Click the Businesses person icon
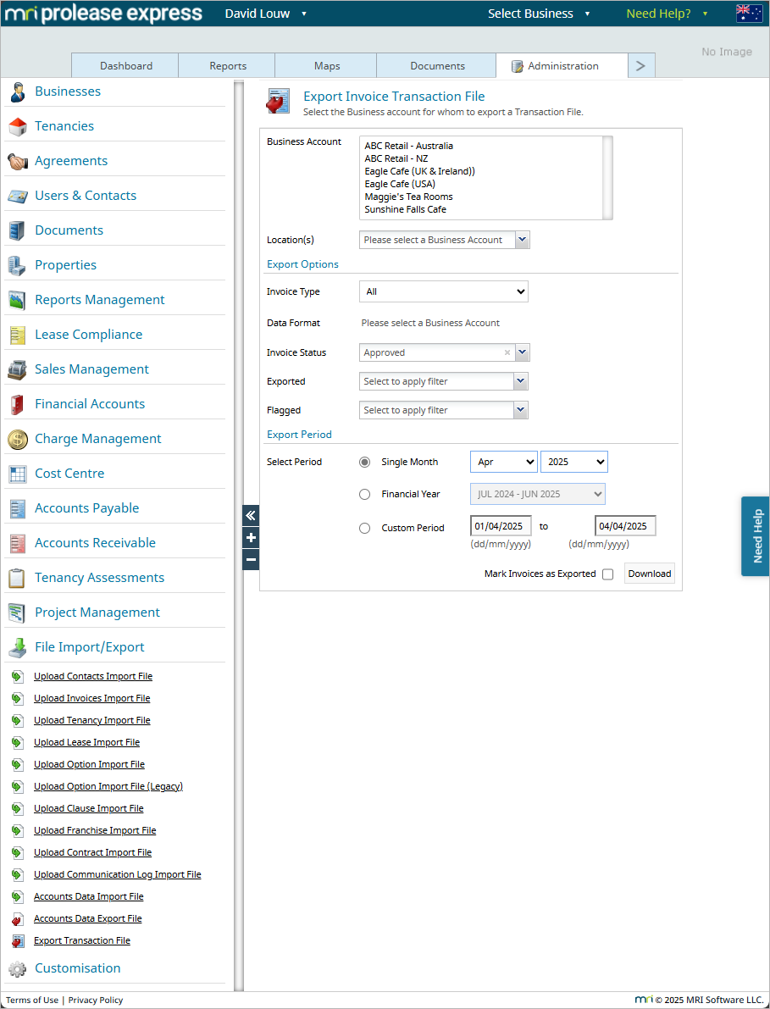Viewport: 770px width, 1009px height. [18, 92]
